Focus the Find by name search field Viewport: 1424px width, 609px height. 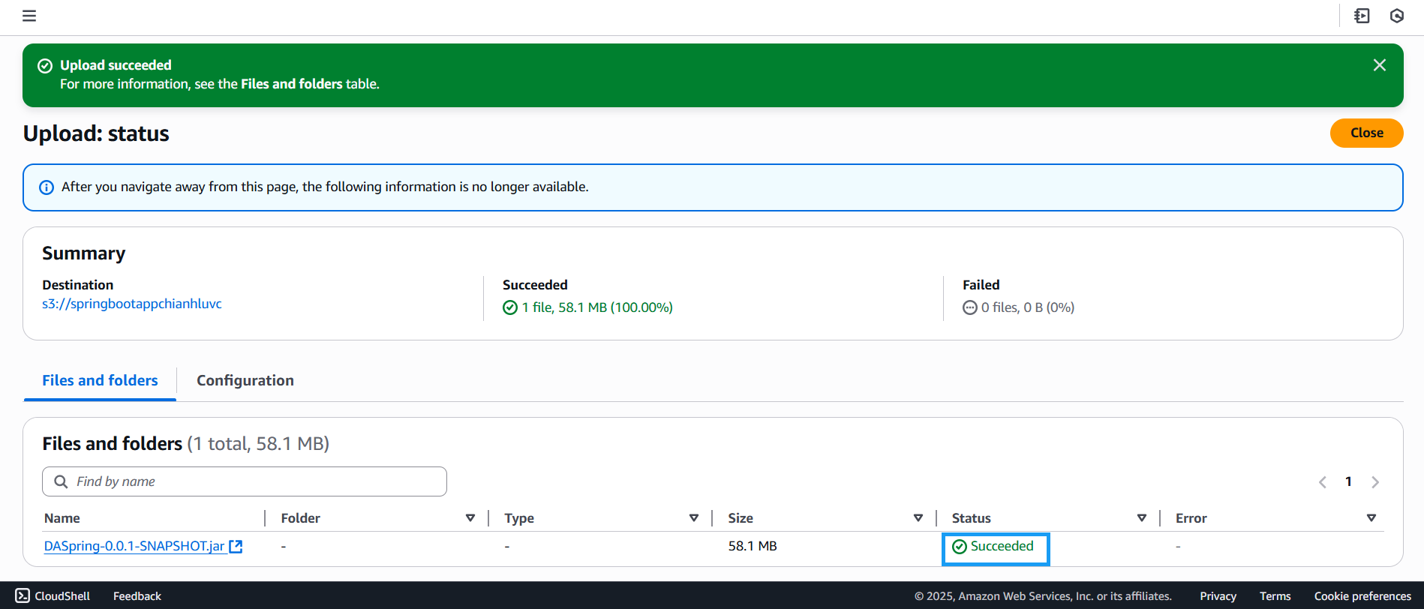pyautogui.click(x=245, y=481)
